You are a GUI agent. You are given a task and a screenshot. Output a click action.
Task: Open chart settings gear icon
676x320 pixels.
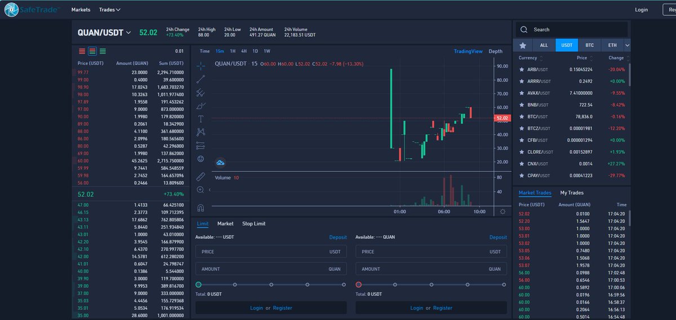(502, 212)
